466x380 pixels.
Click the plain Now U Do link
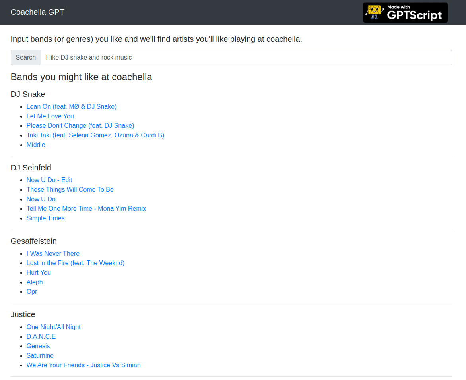(x=41, y=199)
